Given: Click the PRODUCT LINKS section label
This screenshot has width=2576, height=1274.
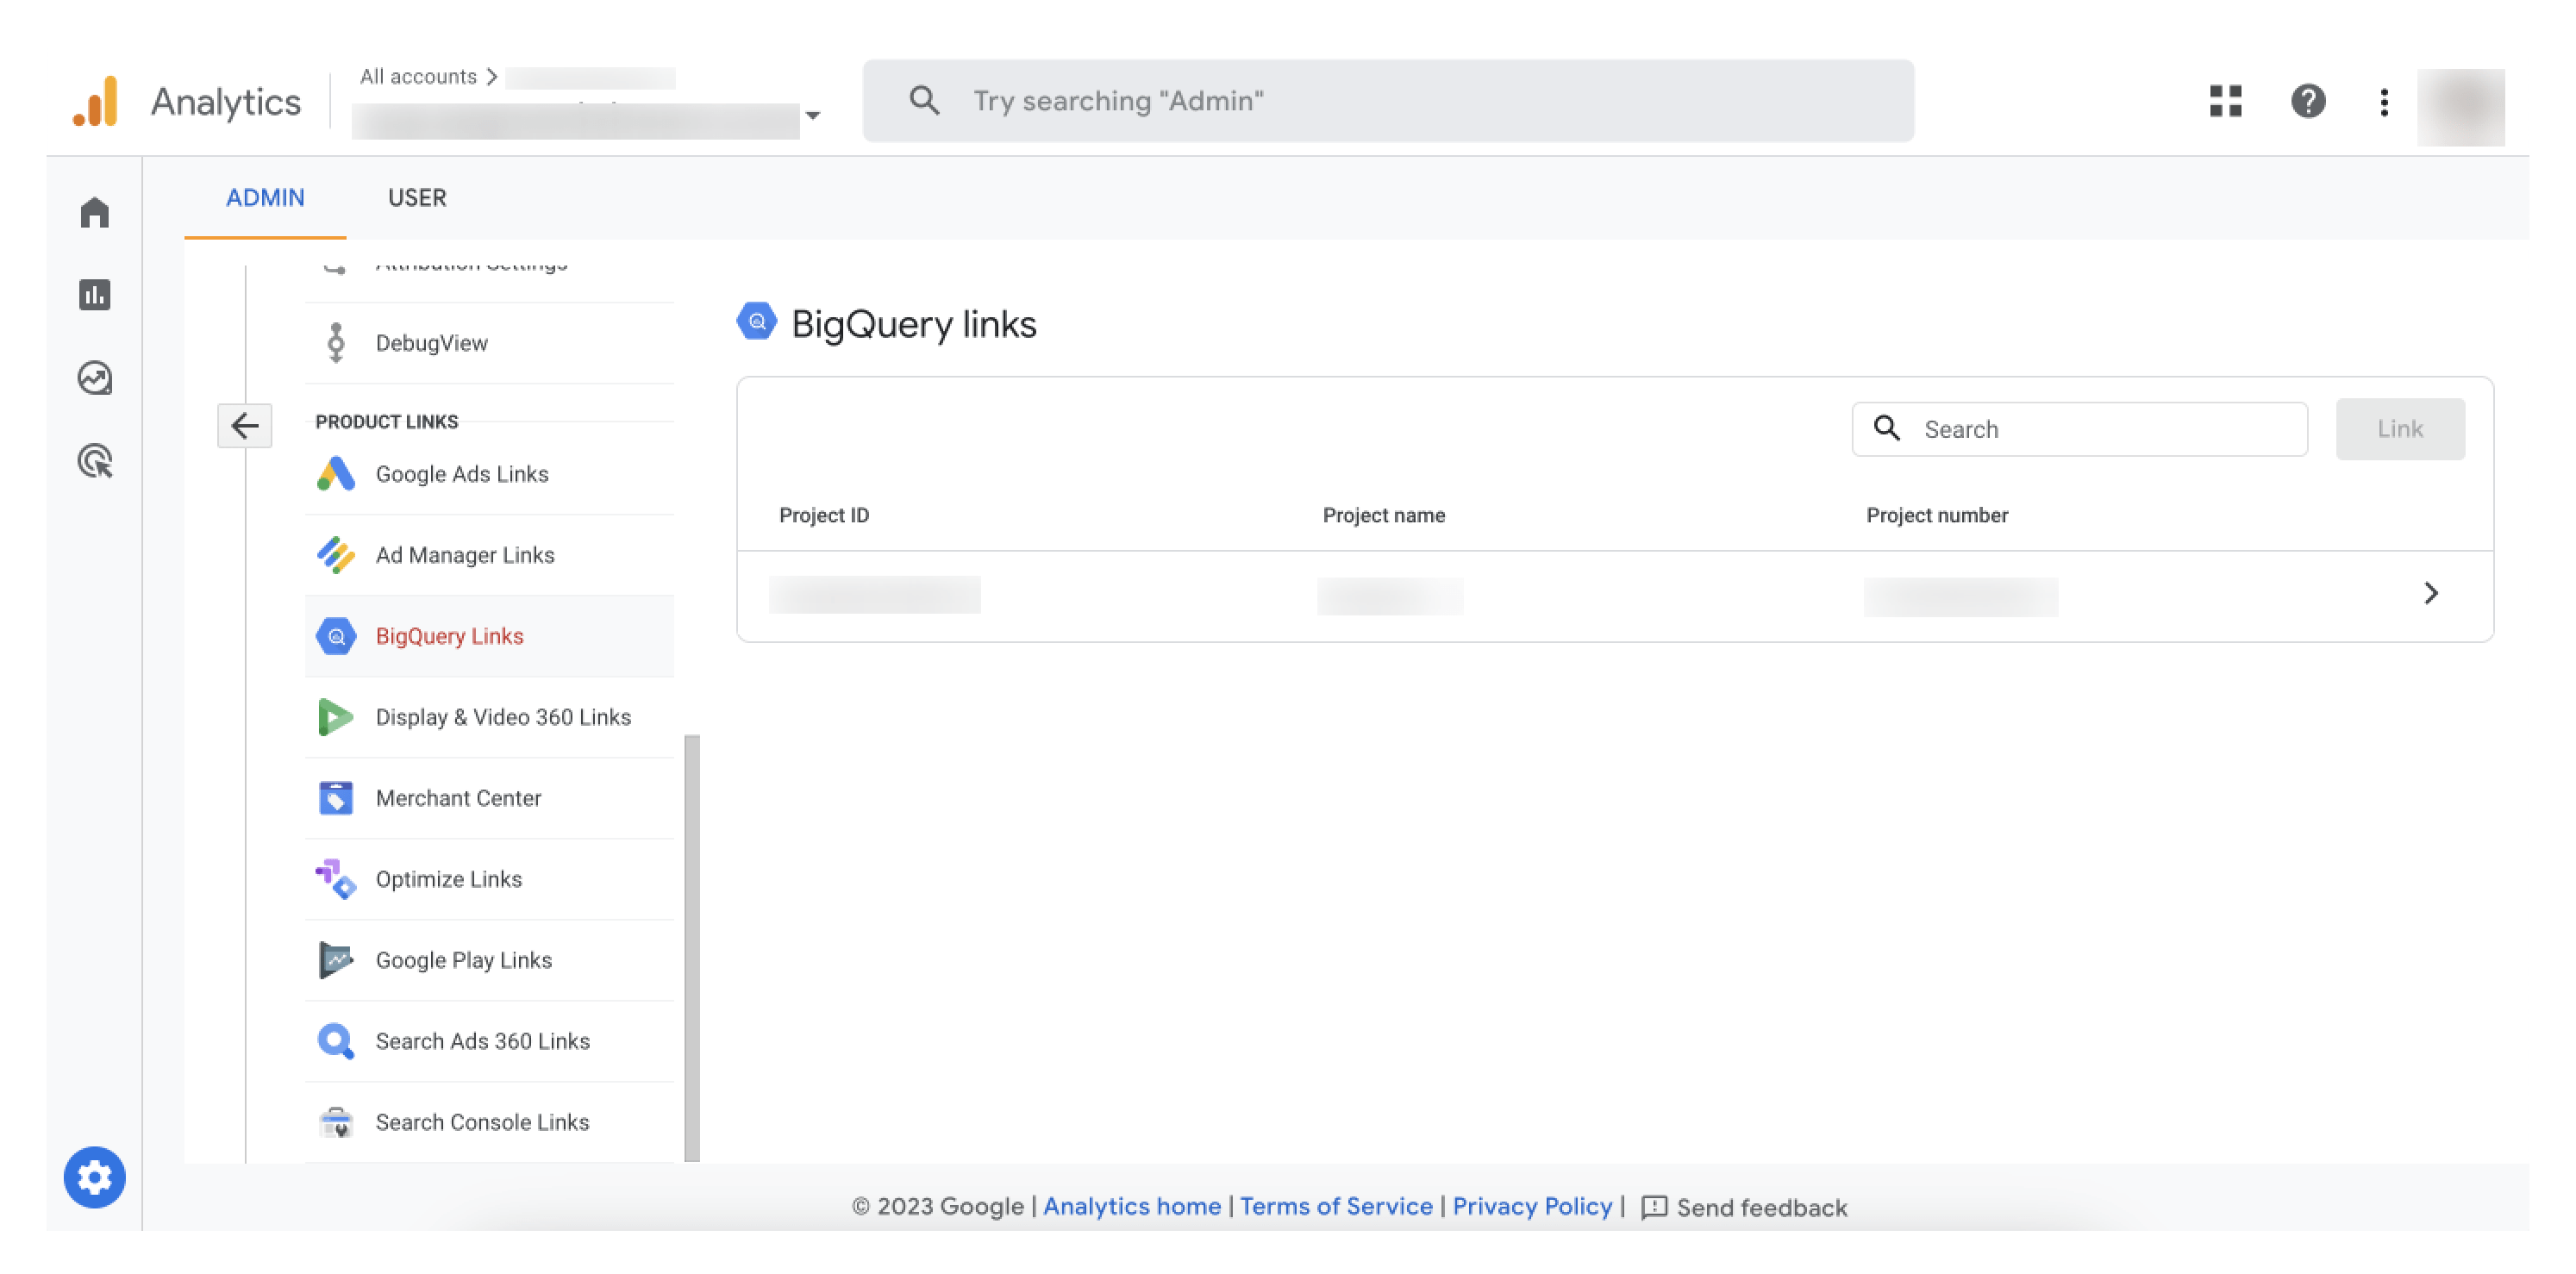Looking at the screenshot, I should (x=386, y=421).
